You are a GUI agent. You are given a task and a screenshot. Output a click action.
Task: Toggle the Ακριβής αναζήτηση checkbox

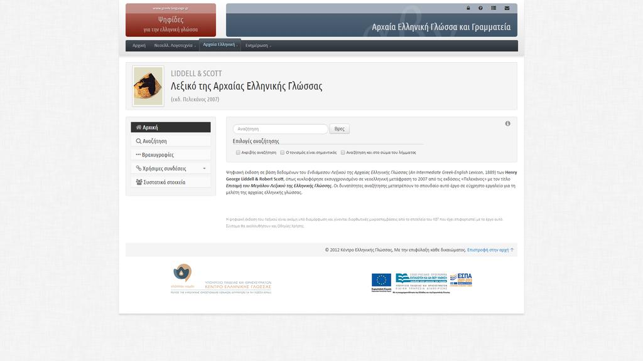pos(238,152)
